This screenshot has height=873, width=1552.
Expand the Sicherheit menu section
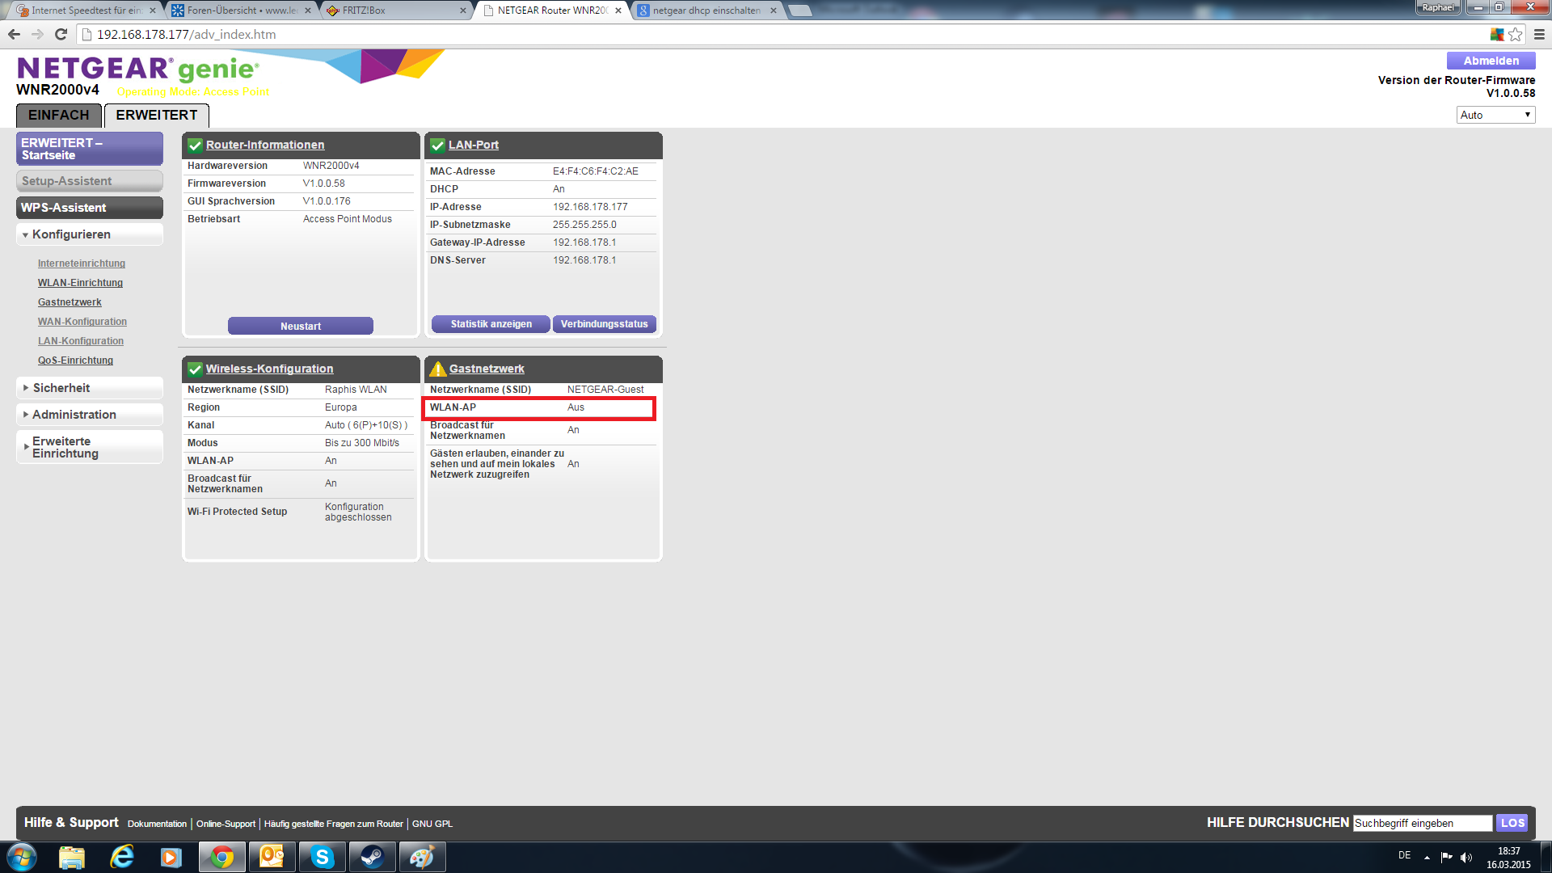61,388
